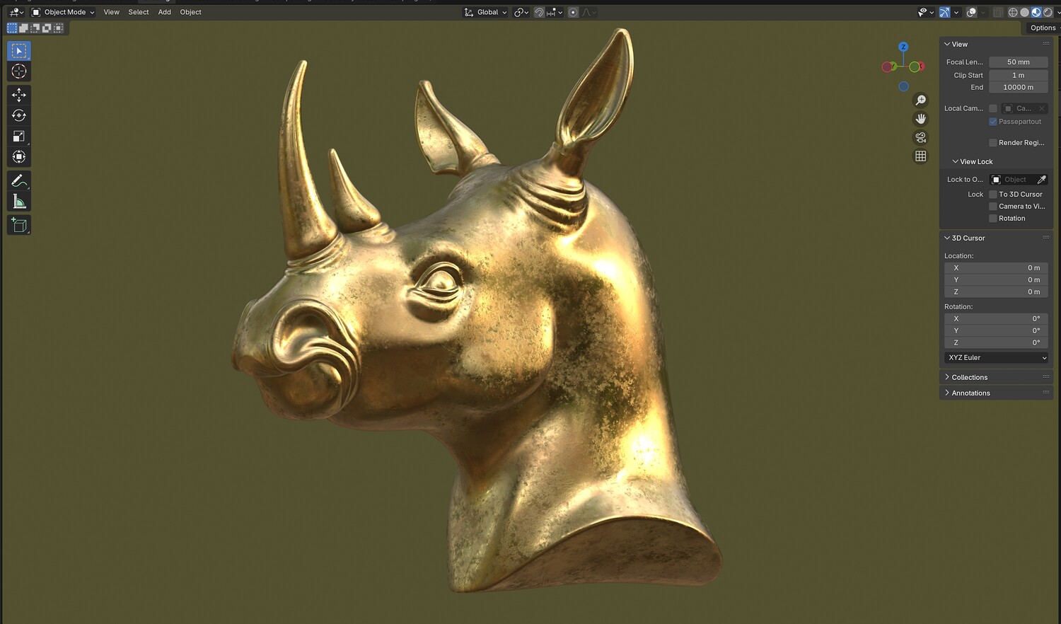Select the Select Box tool
The width and height of the screenshot is (1061, 624).
(x=19, y=51)
